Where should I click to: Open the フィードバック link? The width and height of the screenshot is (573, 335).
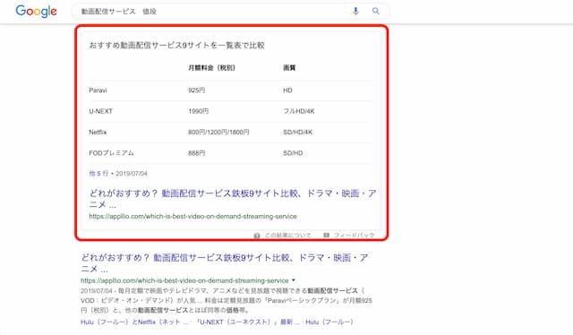point(354,236)
